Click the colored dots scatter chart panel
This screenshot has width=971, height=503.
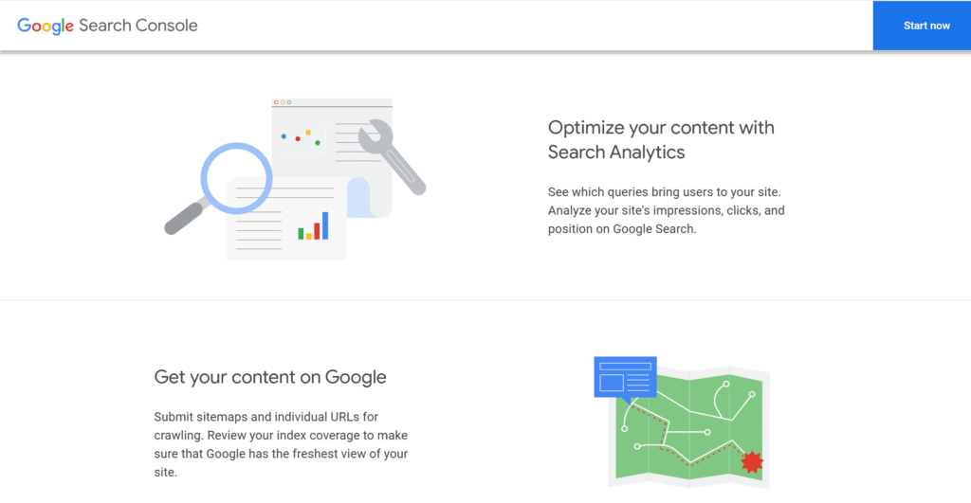click(x=300, y=138)
